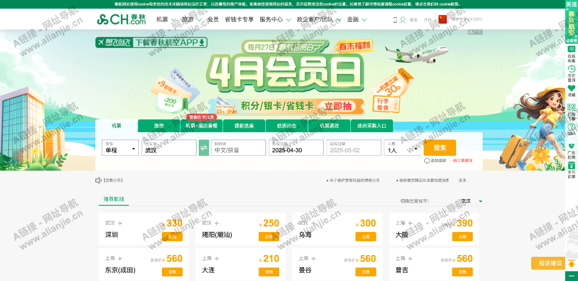Open 在线客服 online chat in sidebar

(572, 54)
